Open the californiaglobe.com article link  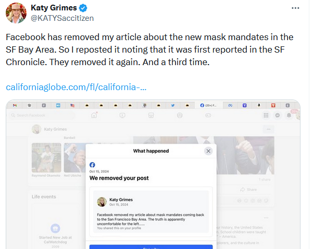76,86
